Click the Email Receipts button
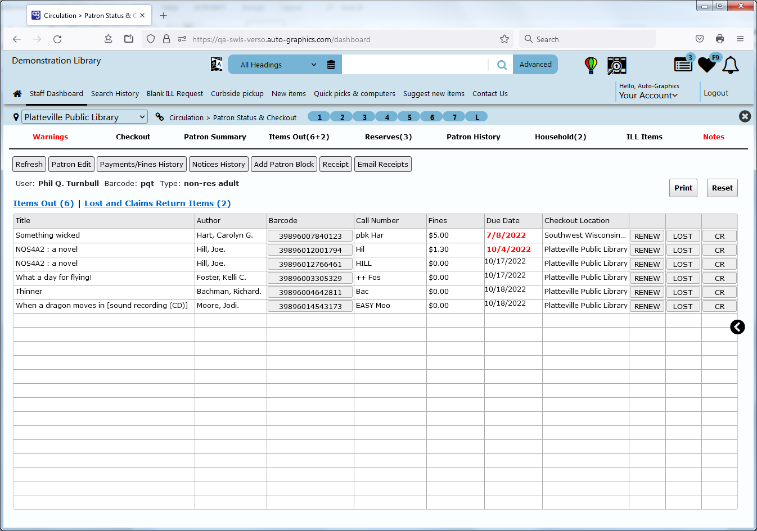The width and height of the screenshot is (757, 531). coord(383,164)
